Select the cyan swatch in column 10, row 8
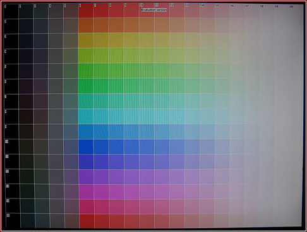This screenshot has height=232, width=307. pyautogui.click(x=147, y=117)
